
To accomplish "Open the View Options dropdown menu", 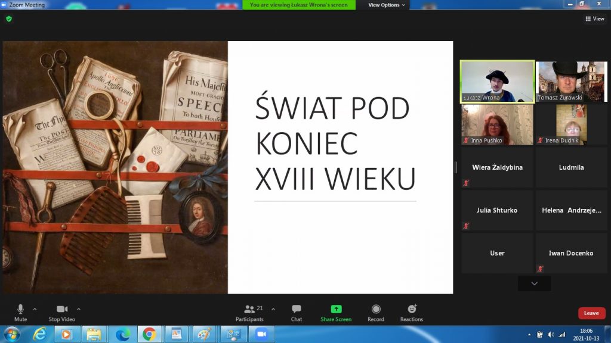I will click(x=387, y=5).
